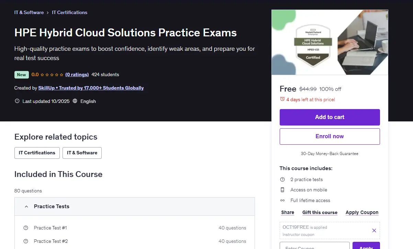This screenshot has height=249, width=413.
Task: Select the IT & Software topic chip
Action: pyautogui.click(x=82, y=153)
